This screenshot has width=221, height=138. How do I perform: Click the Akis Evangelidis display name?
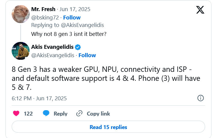52,47
